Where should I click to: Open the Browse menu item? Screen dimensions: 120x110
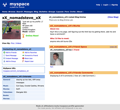click(12, 12)
